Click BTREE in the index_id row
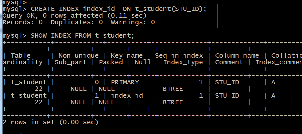This screenshot has height=134, width=302. [173, 102]
